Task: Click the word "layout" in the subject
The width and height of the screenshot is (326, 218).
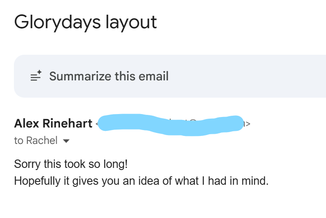Action: coord(131,22)
